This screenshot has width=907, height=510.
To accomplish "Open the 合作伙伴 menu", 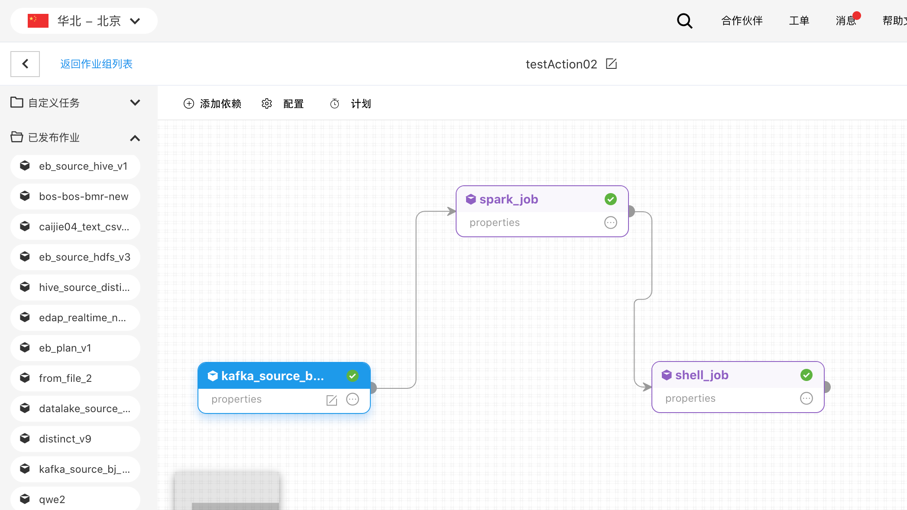I will tap(742, 21).
